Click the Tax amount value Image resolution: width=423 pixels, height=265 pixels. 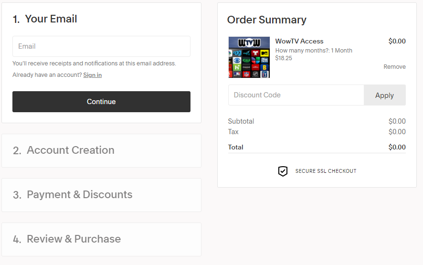coord(397,132)
